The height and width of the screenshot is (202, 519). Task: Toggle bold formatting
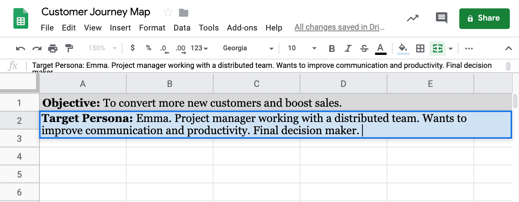332,48
